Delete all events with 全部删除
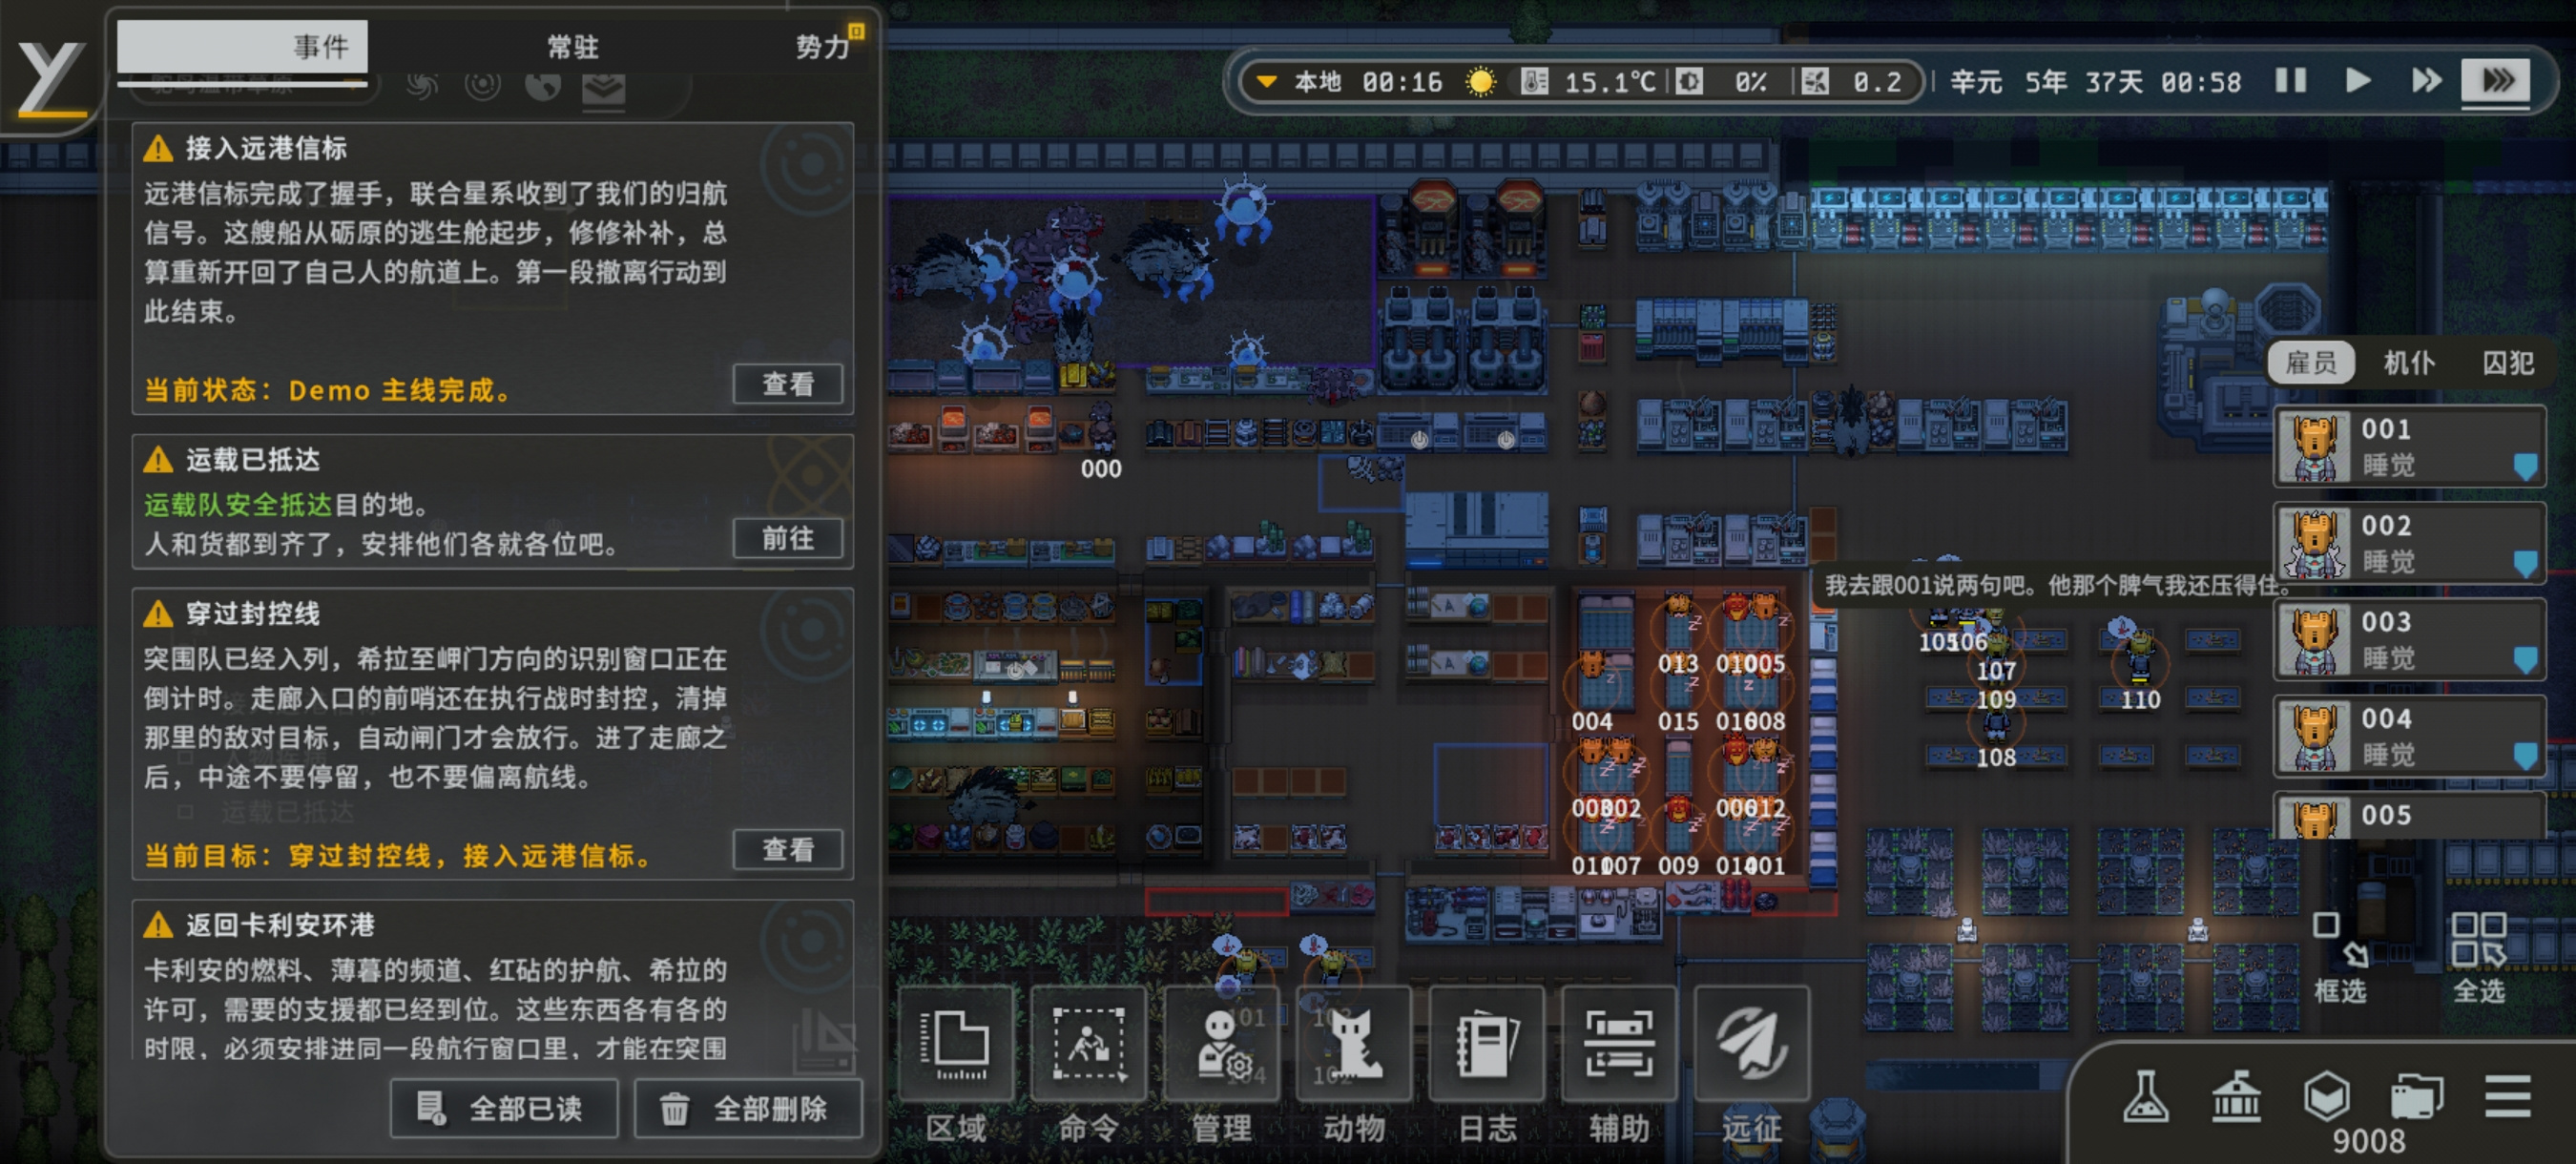2576x1164 pixels. click(748, 1108)
